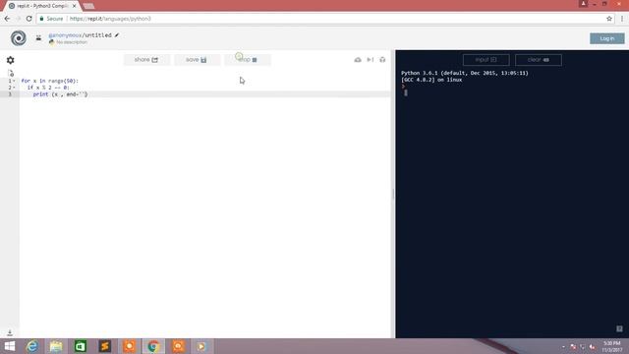Click the editor-console divider handle
The width and height of the screenshot is (629, 354).
pos(393,194)
